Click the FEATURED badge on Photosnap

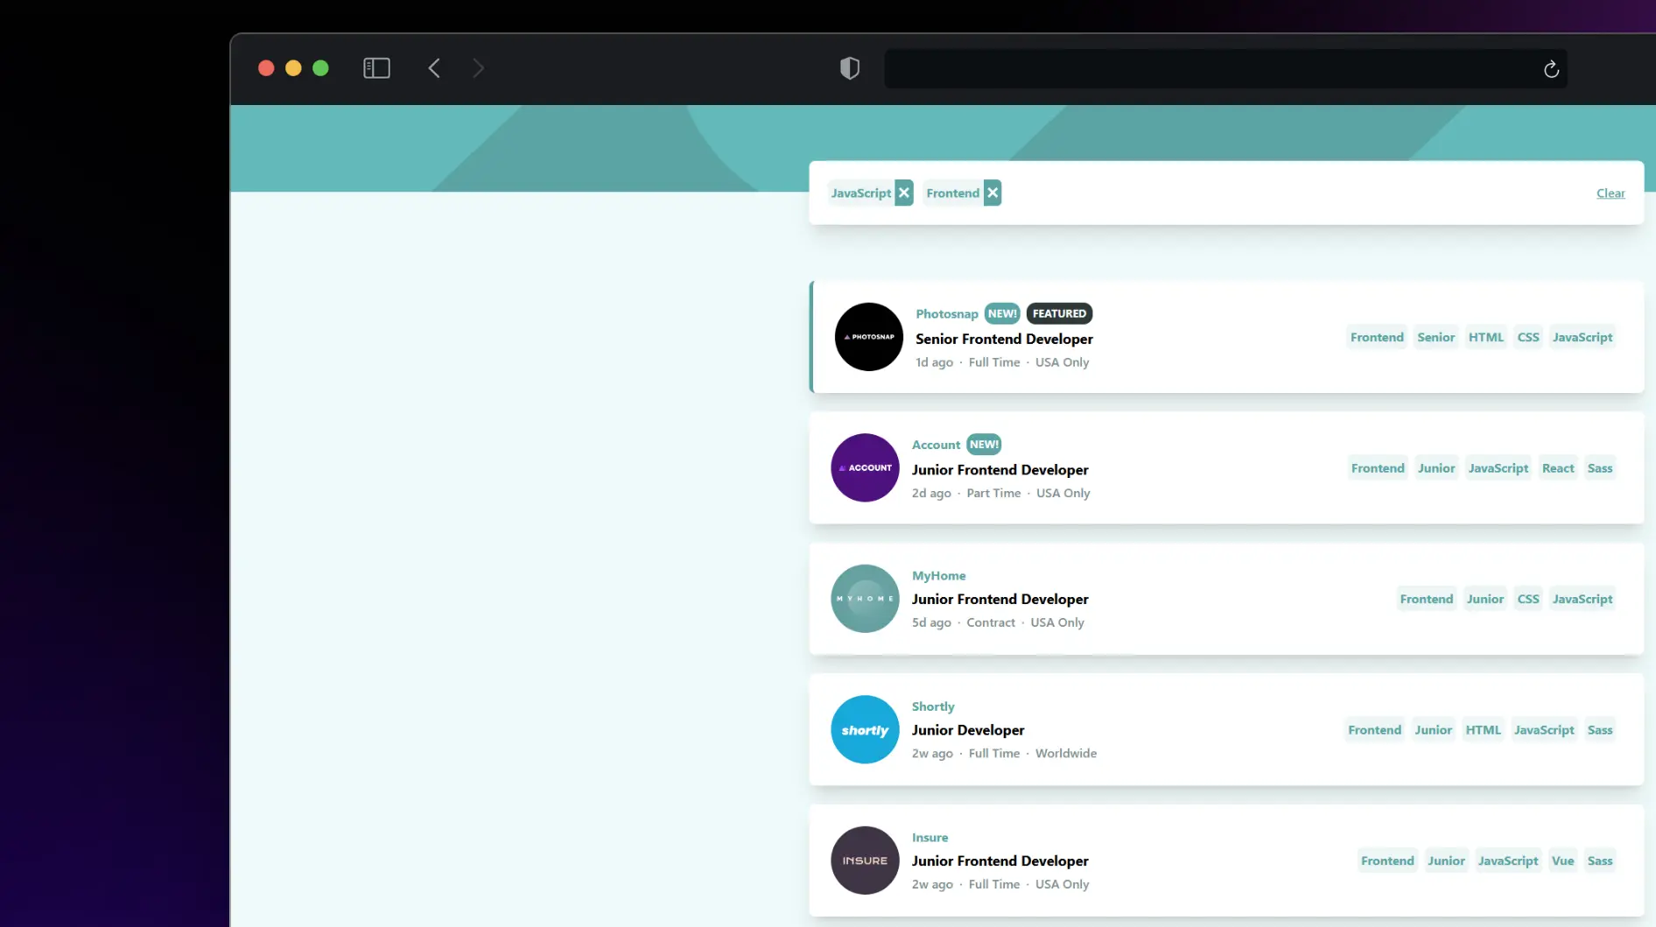1059,313
